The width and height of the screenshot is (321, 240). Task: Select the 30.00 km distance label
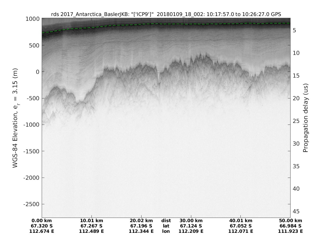[191, 221]
